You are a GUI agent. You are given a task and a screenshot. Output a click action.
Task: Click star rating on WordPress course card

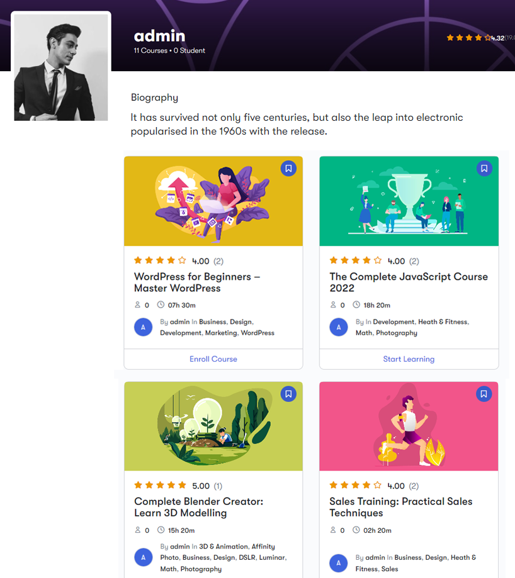pos(160,260)
